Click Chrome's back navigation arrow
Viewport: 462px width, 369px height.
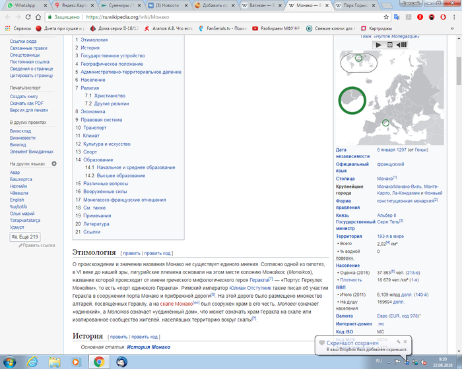(9, 17)
